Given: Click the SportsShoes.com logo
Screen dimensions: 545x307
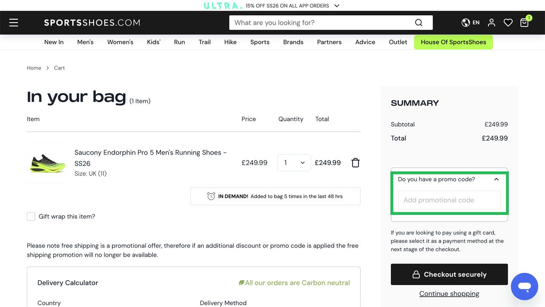Looking at the screenshot, I should pos(92,23).
